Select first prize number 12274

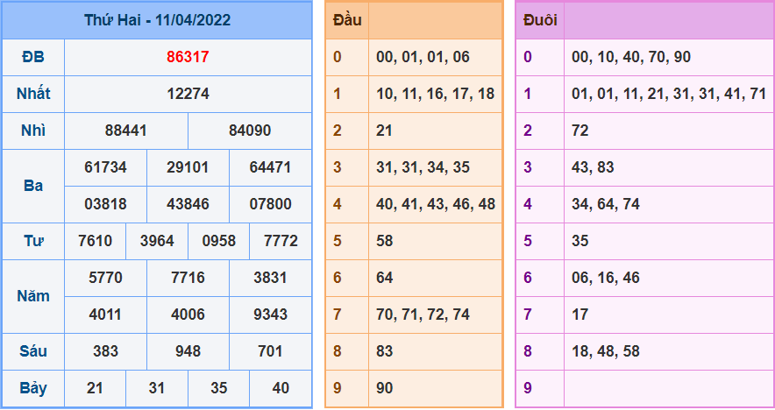click(188, 94)
